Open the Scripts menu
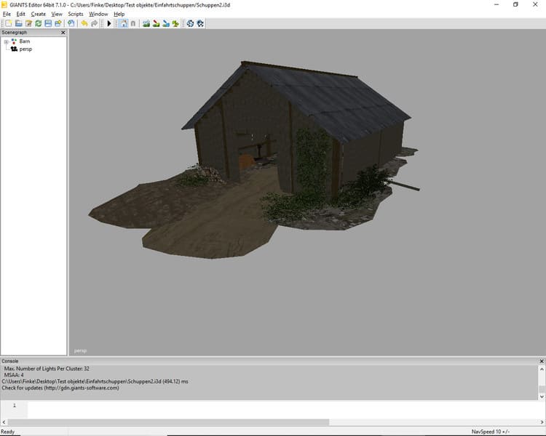546x436 pixels. click(x=76, y=14)
